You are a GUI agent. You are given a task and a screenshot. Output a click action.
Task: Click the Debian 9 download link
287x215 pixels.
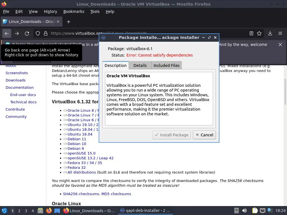coord(76,148)
